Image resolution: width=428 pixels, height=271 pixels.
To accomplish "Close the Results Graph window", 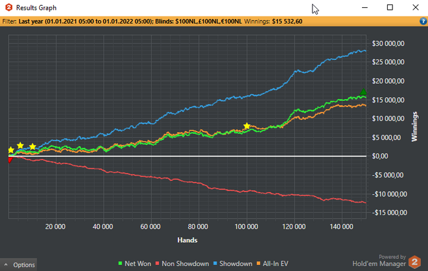I will click(415, 7).
